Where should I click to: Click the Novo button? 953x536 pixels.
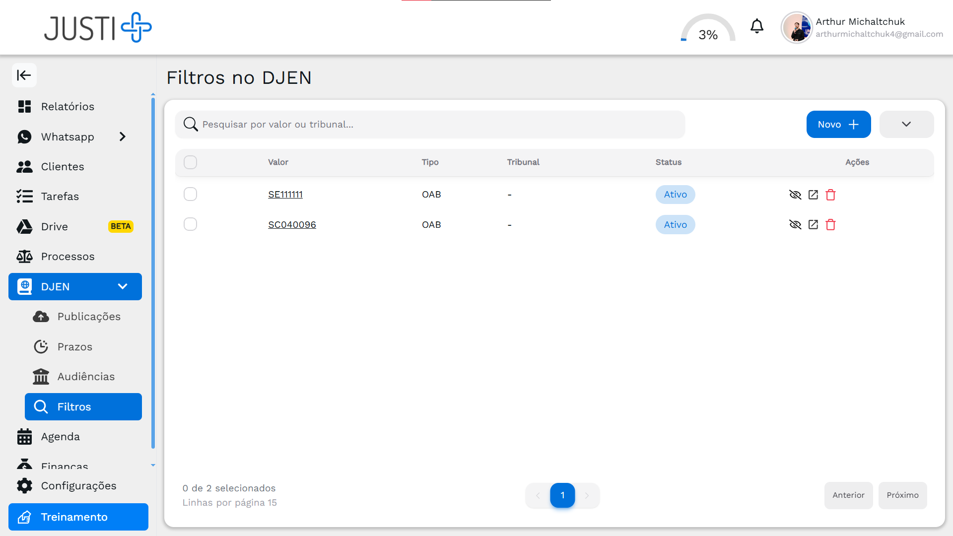point(838,124)
